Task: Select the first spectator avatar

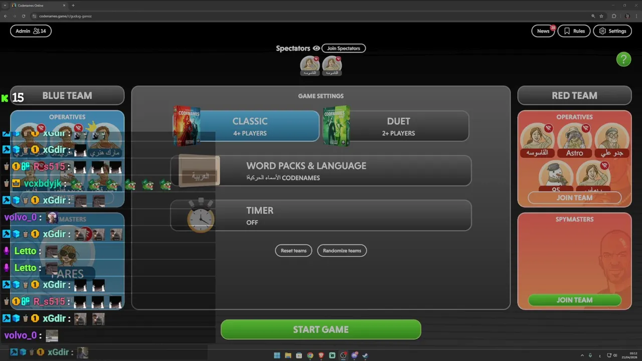Action: click(309, 65)
